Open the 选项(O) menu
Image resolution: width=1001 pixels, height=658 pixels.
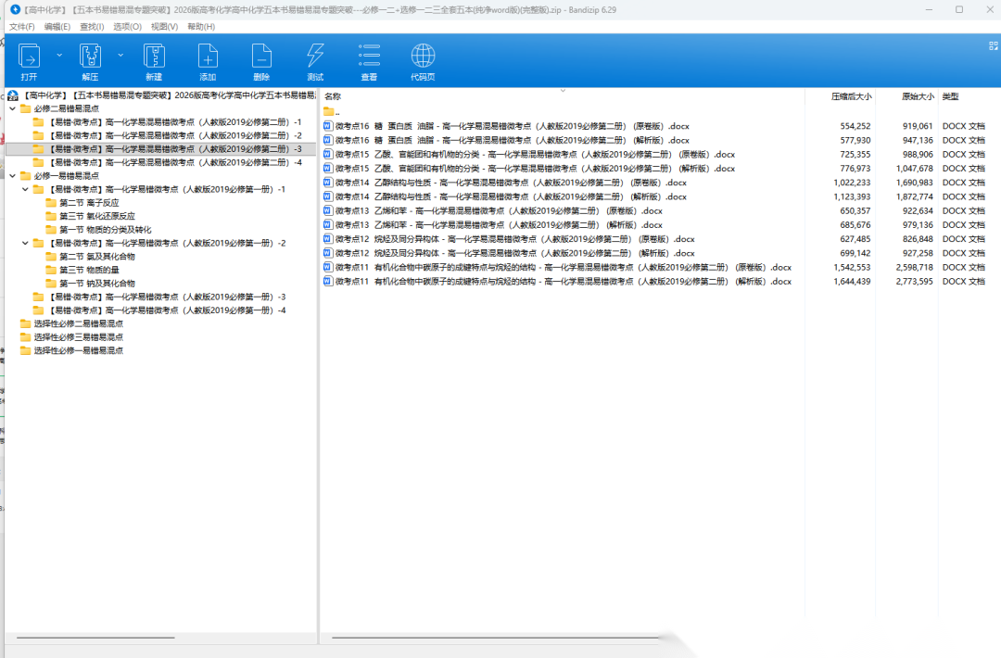point(128,27)
